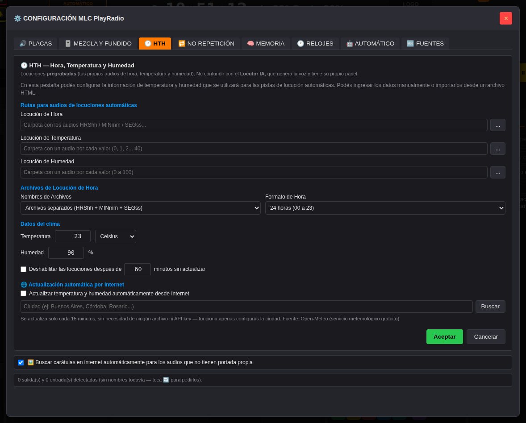
Task: Close the configuration dialog with red X
Action: coord(505,18)
